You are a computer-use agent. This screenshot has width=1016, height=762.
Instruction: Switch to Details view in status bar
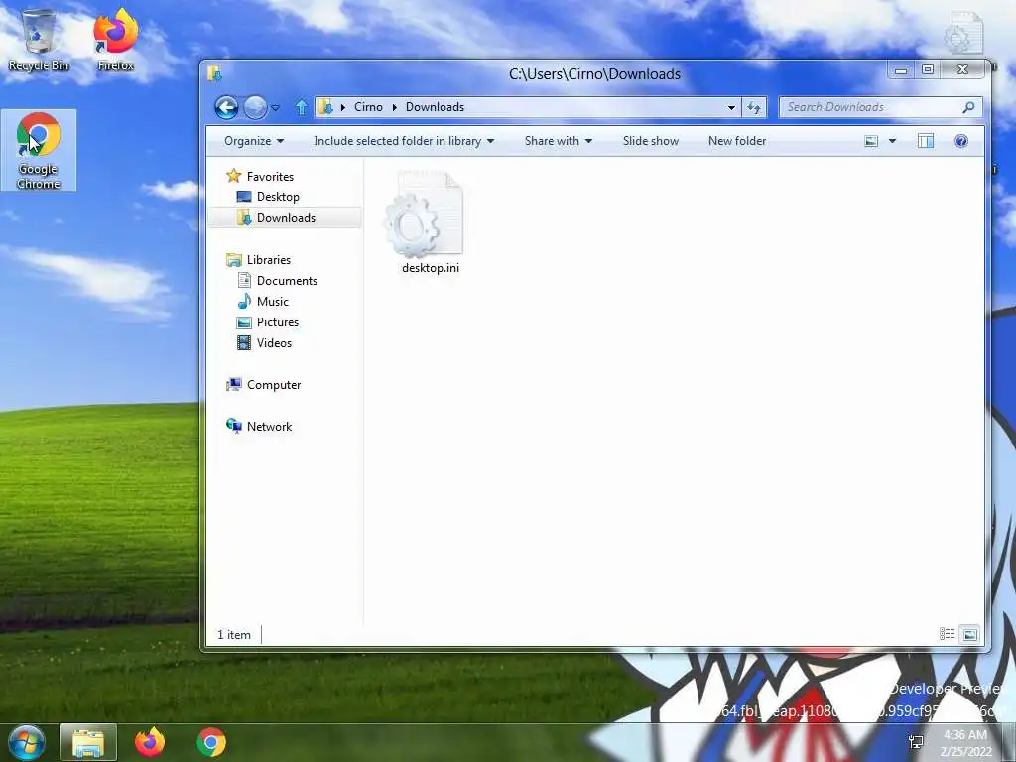point(948,634)
